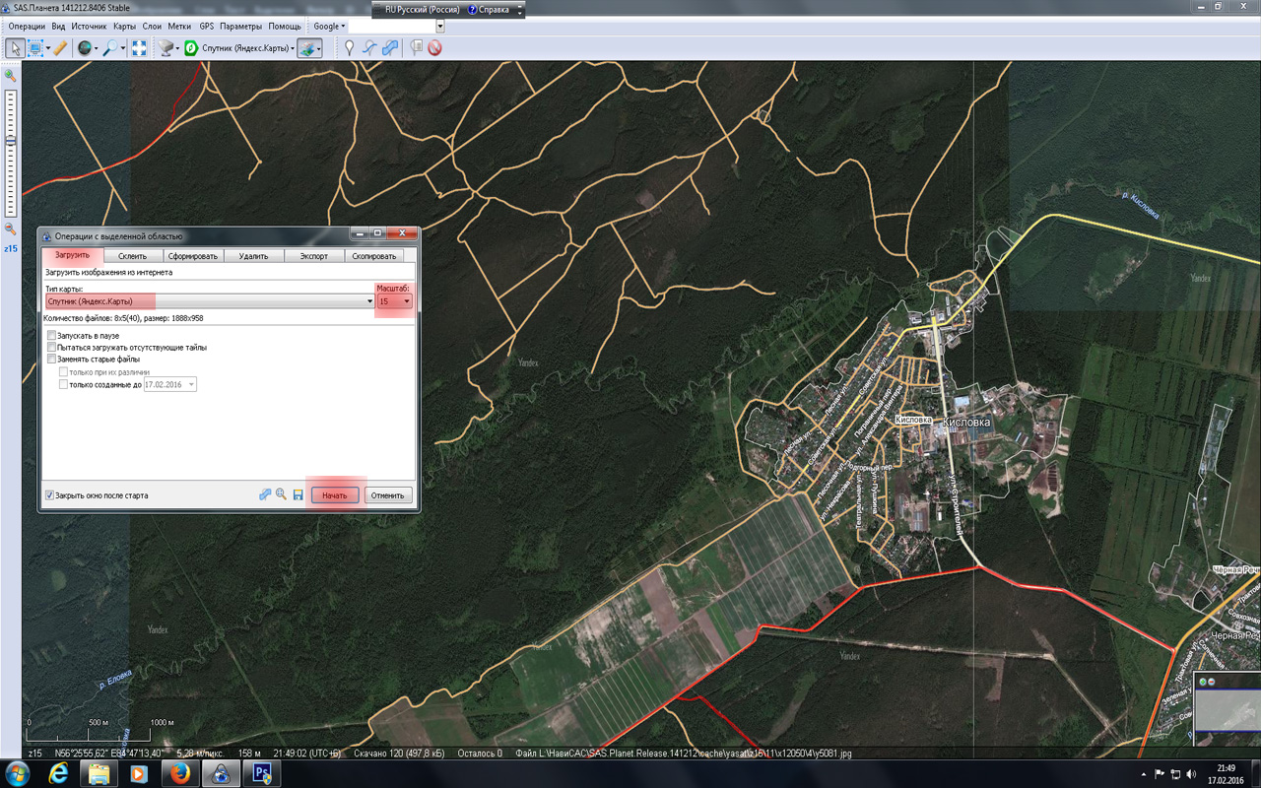The height and width of the screenshot is (788, 1261).
Task: Switch to the Склеить tab
Action: (x=132, y=256)
